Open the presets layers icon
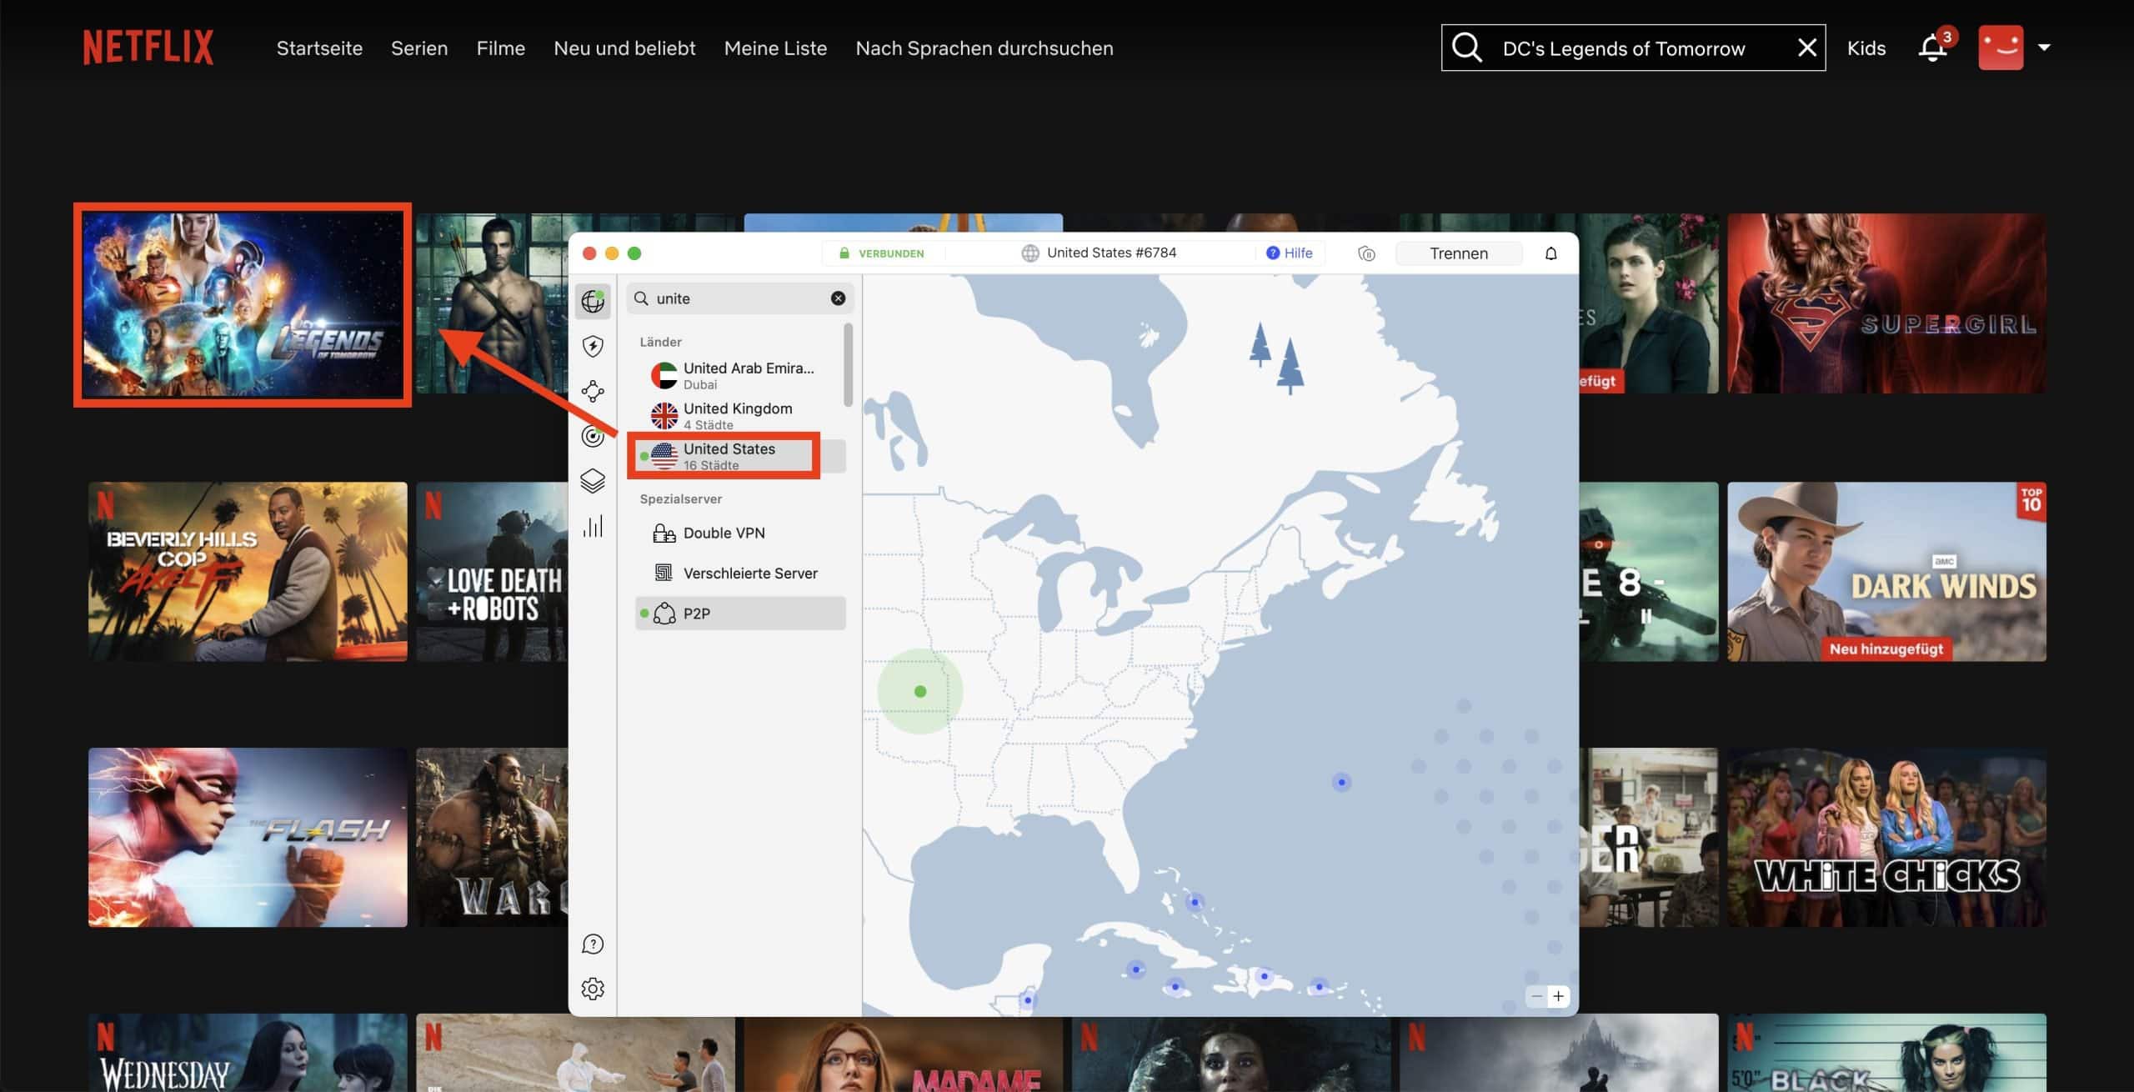The image size is (2134, 1092). pyautogui.click(x=593, y=481)
